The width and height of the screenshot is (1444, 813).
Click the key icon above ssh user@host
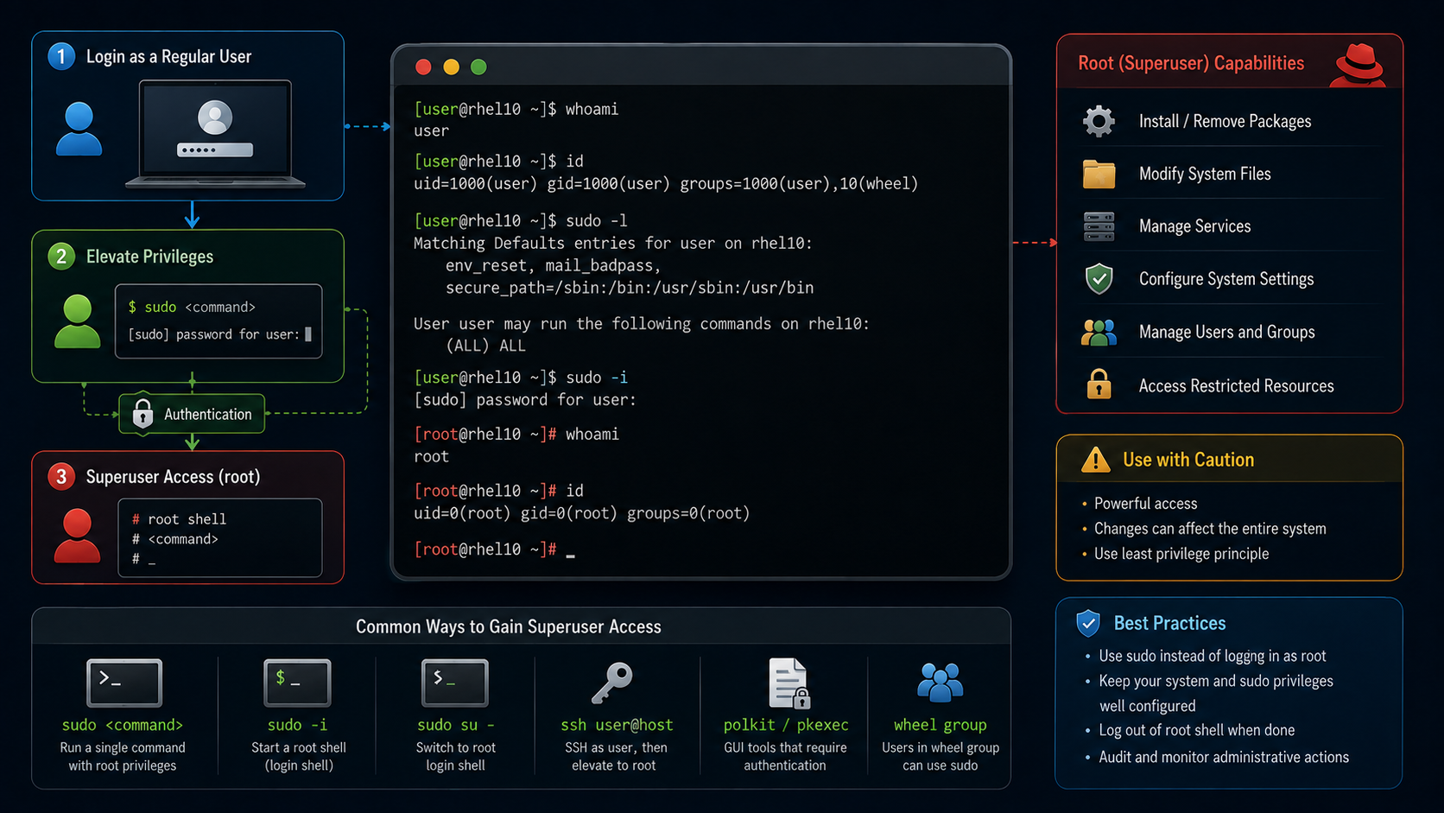click(x=612, y=683)
